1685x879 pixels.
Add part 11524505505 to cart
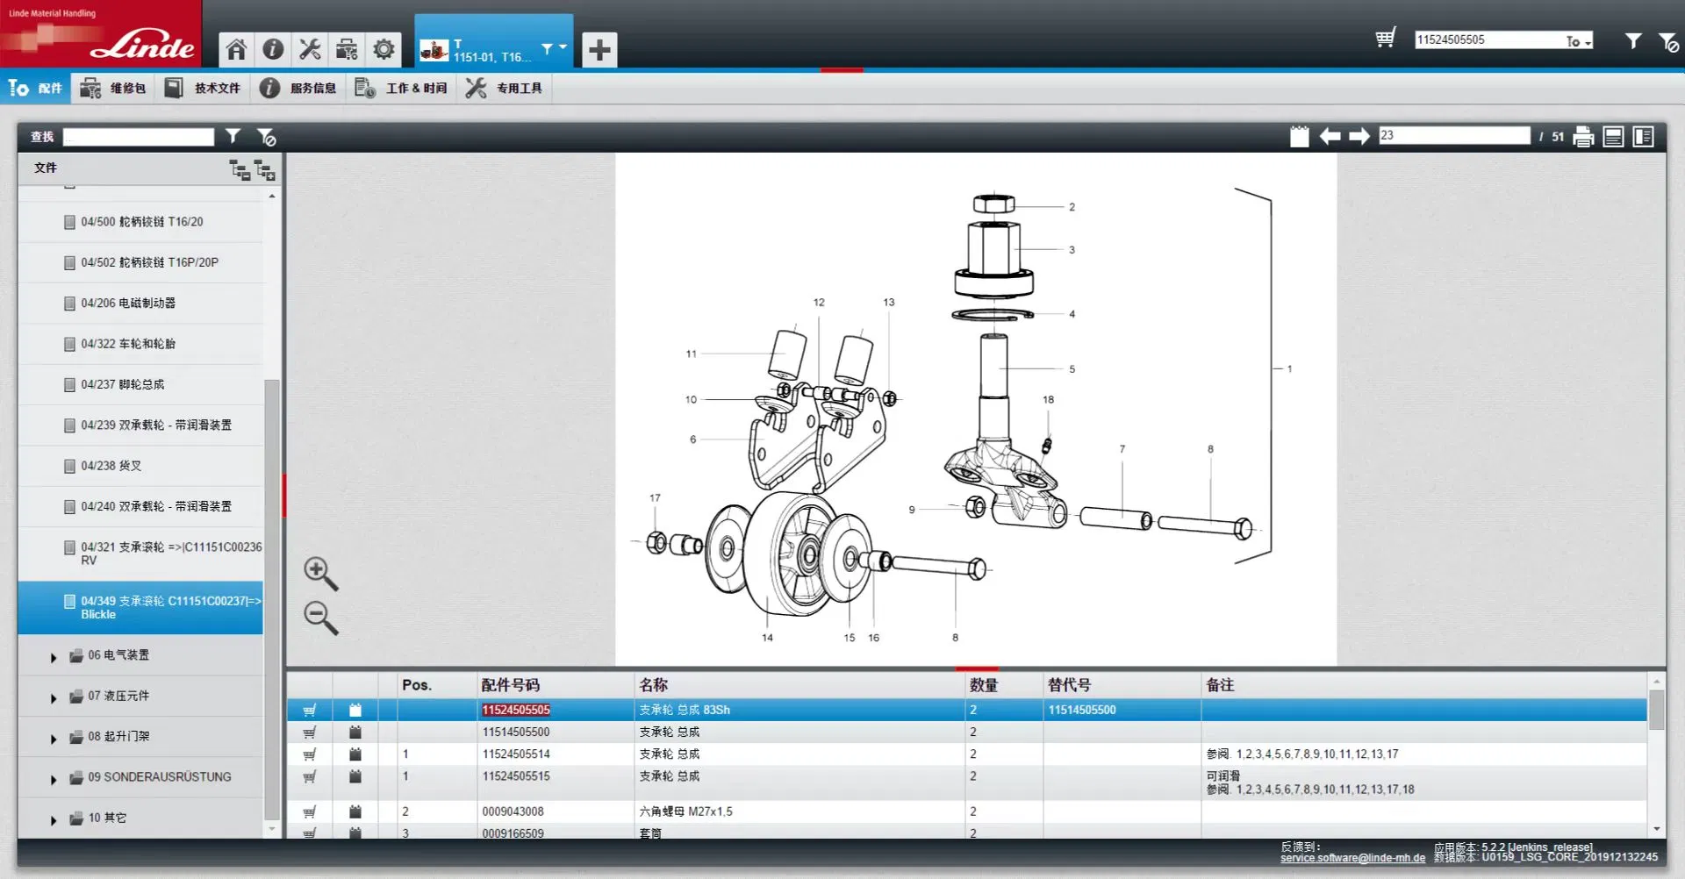click(310, 710)
